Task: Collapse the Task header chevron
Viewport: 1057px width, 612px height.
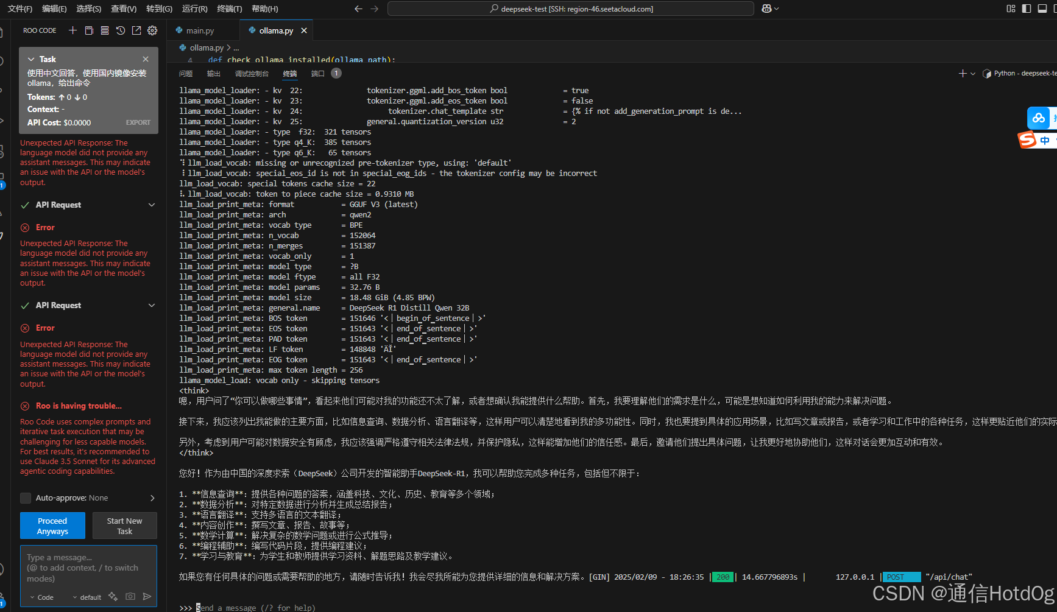Action: tap(31, 59)
